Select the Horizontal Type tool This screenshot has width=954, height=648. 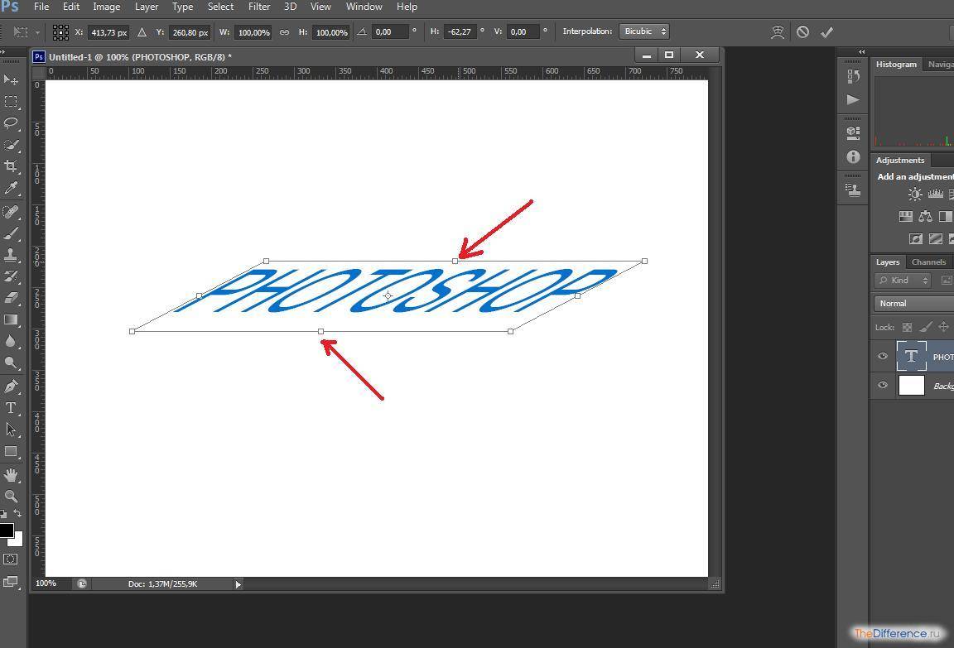coord(11,408)
